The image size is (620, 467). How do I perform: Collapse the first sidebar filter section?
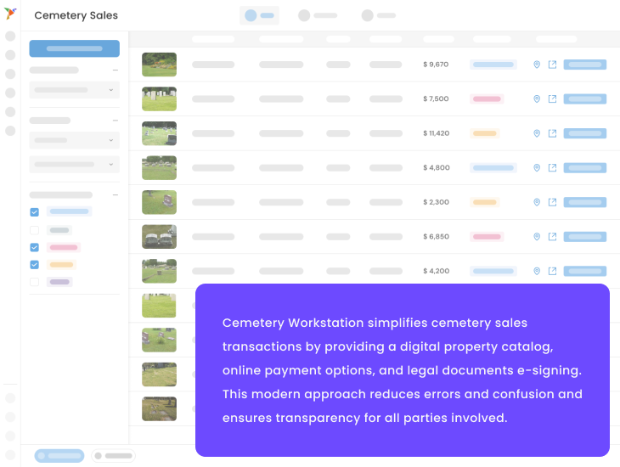pos(115,70)
